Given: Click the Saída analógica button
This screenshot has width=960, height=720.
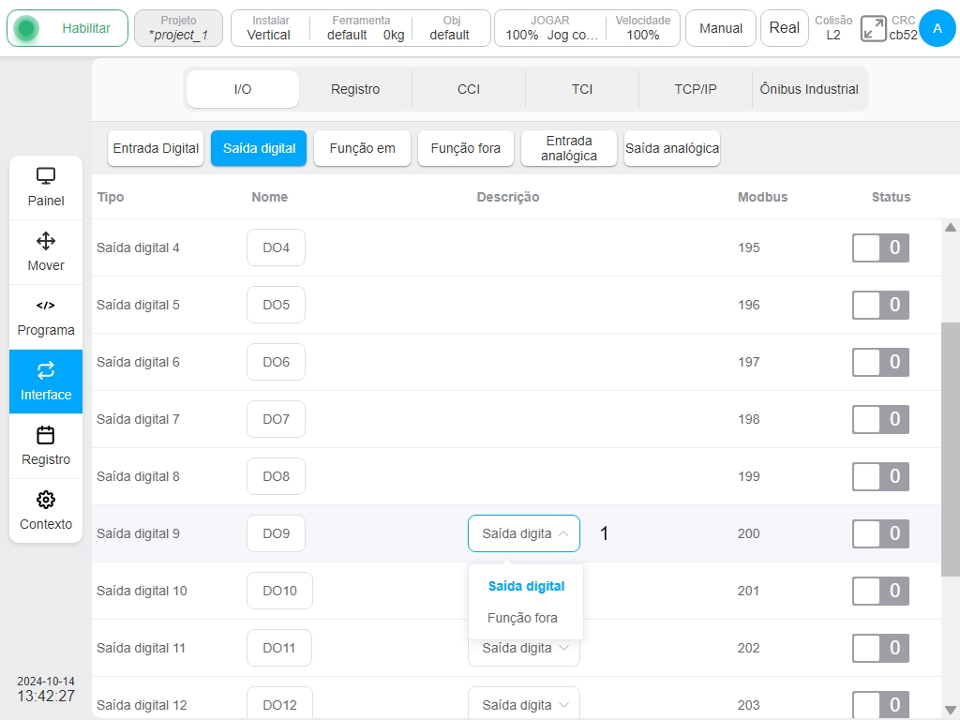Looking at the screenshot, I should [671, 148].
